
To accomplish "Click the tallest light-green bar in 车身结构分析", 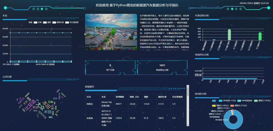I will pos(229,35).
